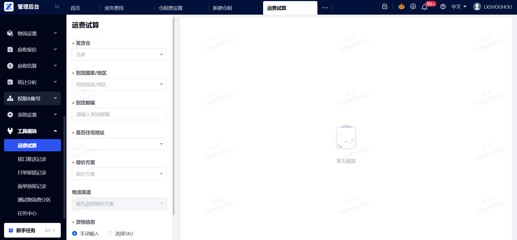Click the 物流设置 cube icon
This screenshot has width=517, height=240.
pyautogui.click(x=10, y=33)
